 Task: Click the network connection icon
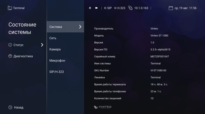tap(130, 8)
